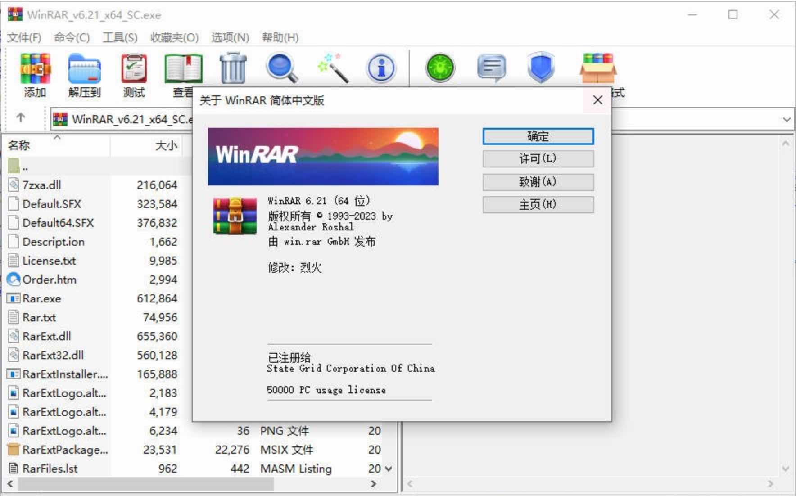This screenshot has height=496, width=796.
Task: Expand the address bar dropdown
Action: (x=787, y=119)
